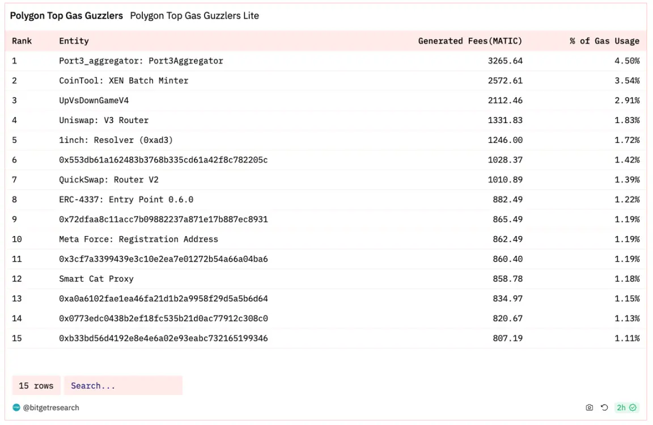Sort by % of Gas Usage header
This screenshot has width=653, height=425.
point(604,41)
